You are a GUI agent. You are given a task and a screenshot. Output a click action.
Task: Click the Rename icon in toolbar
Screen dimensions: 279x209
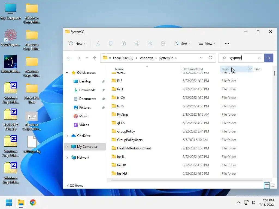coord(137,43)
